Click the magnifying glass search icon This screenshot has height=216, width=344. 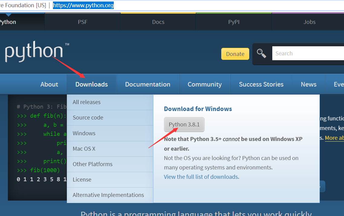point(261,54)
